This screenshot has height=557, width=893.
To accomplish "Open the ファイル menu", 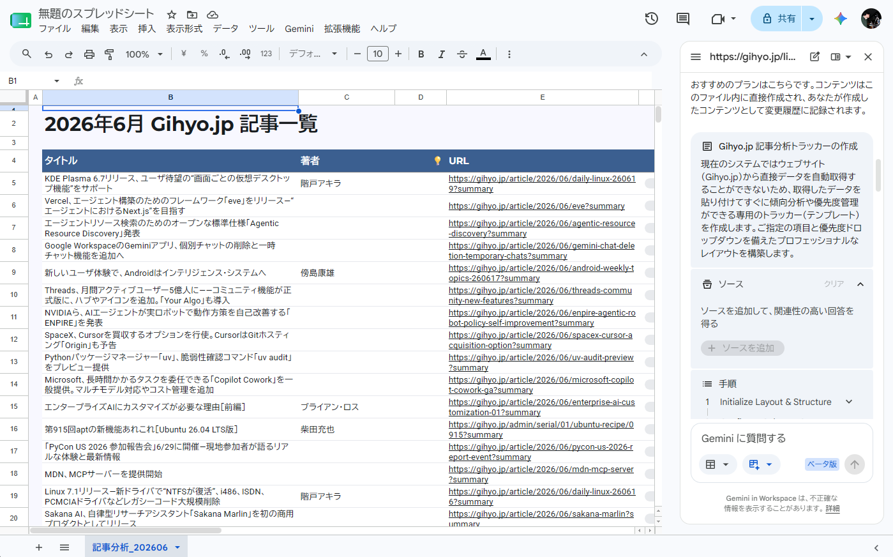I will tap(55, 29).
